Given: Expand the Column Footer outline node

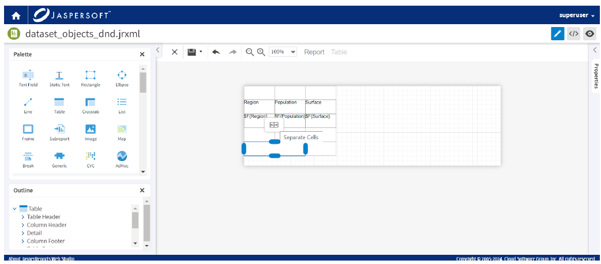Looking at the screenshot, I should click(x=23, y=241).
